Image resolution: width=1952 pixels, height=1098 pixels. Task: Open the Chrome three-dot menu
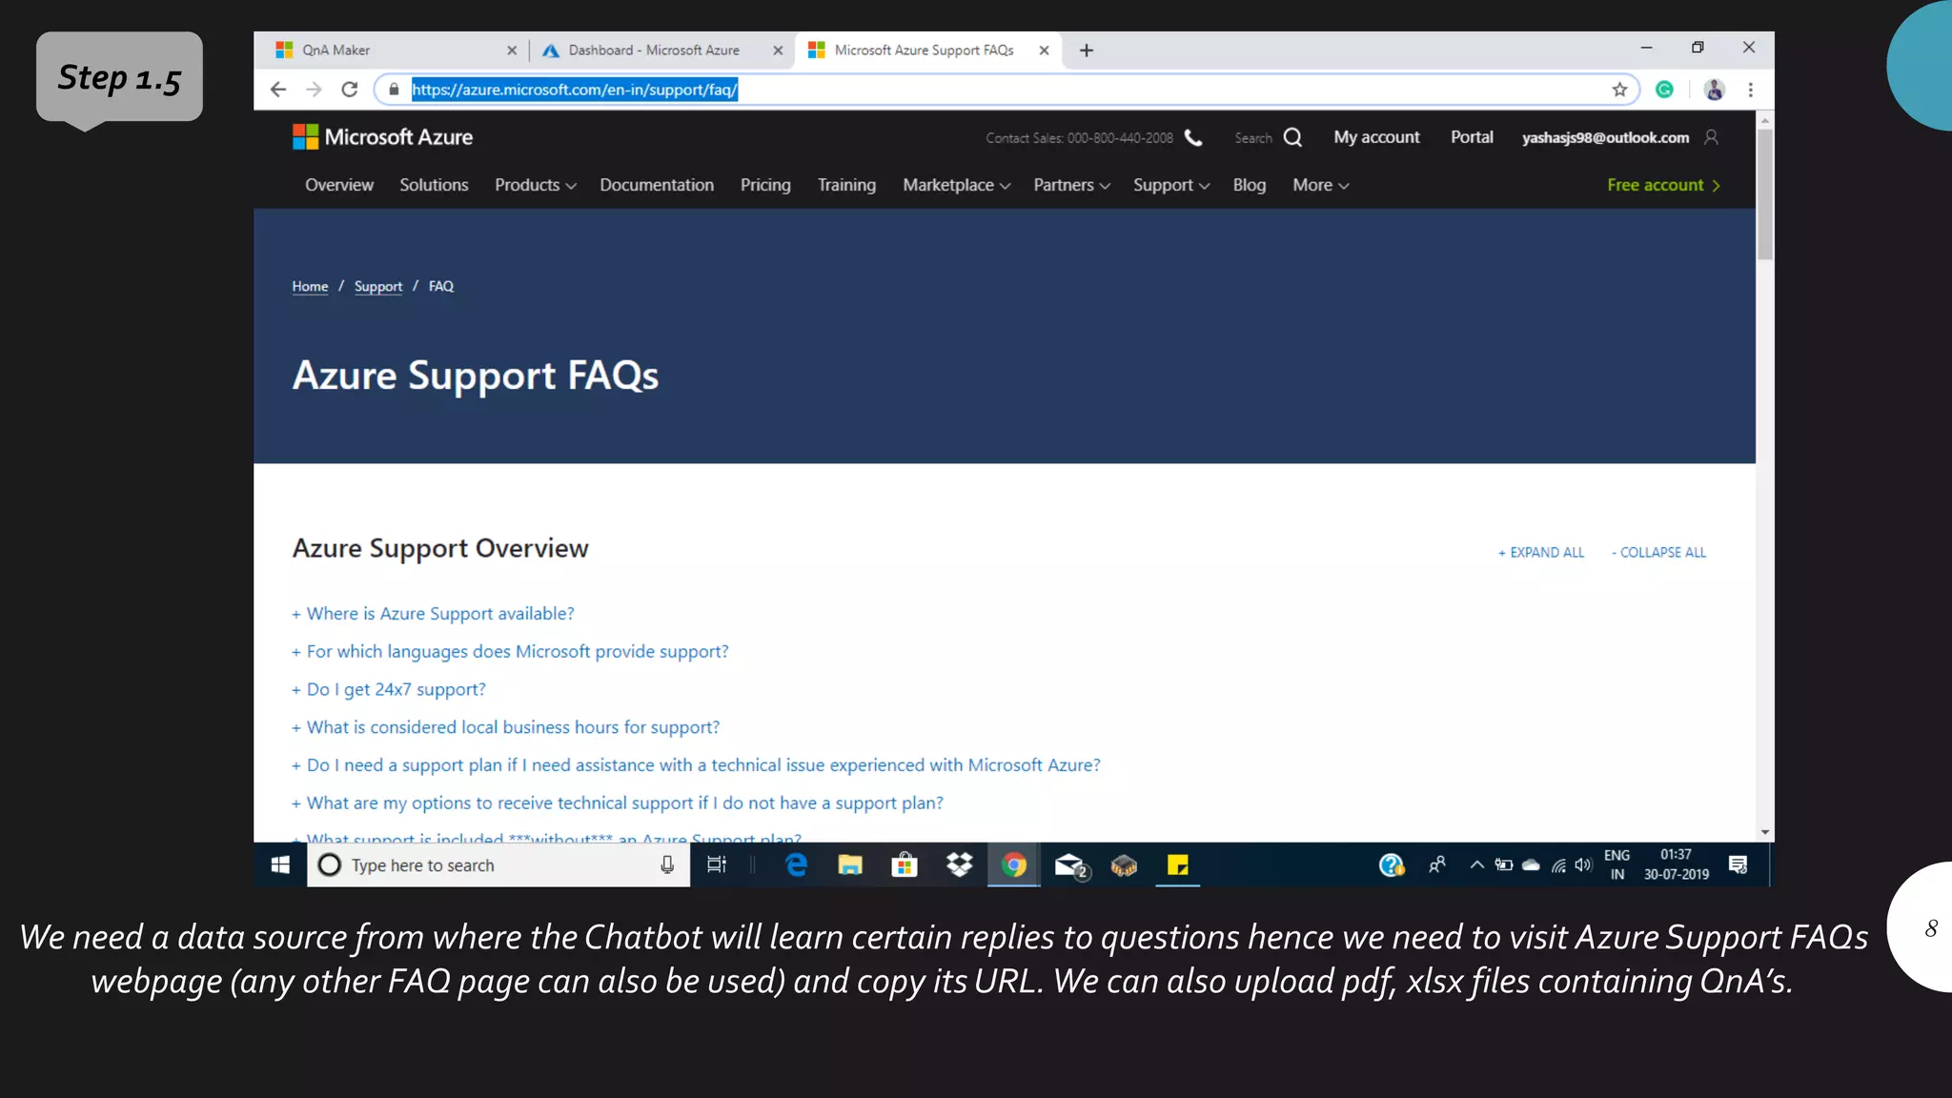coord(1750,90)
